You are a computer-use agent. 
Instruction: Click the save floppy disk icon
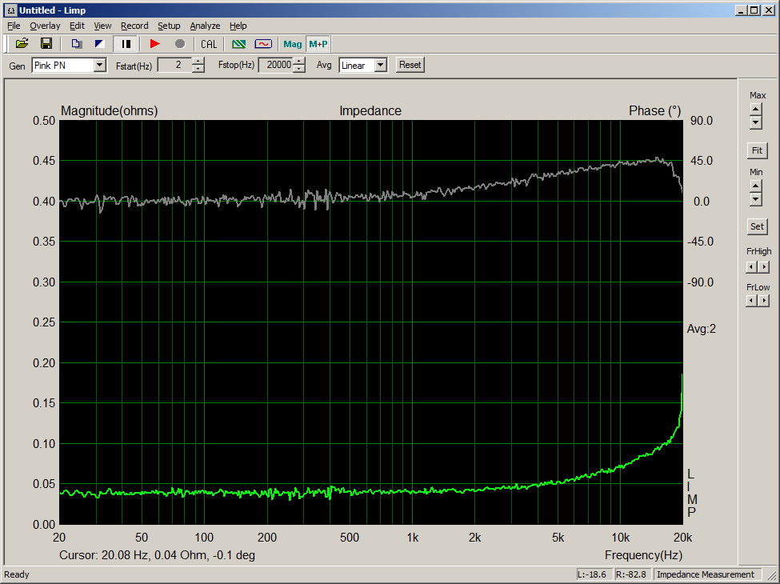click(x=46, y=44)
